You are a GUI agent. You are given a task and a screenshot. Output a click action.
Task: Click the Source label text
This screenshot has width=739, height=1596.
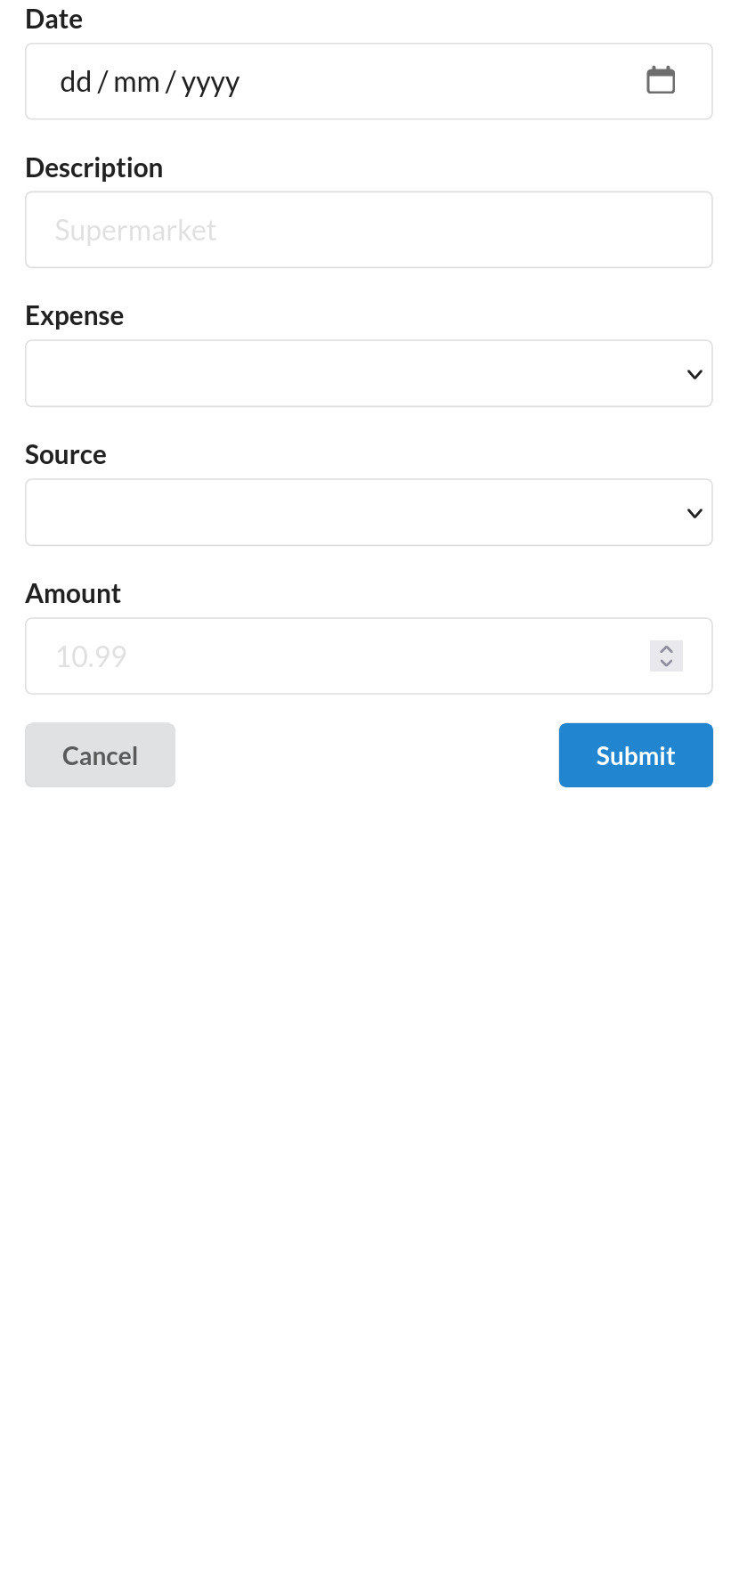(x=66, y=454)
